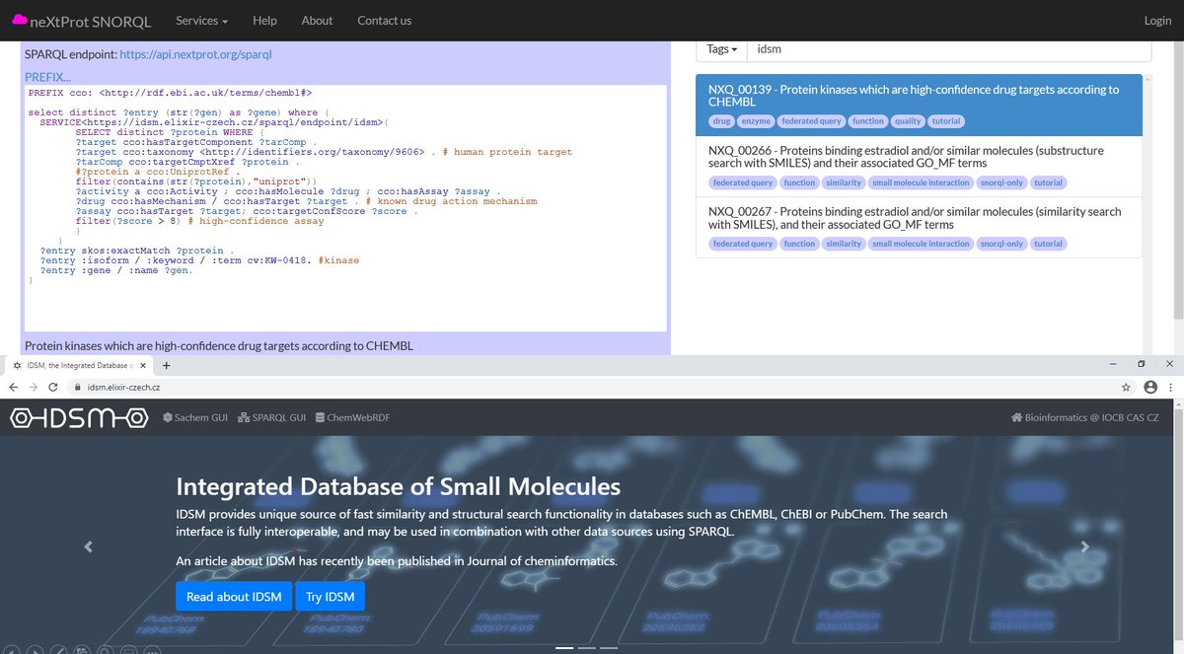Screen dimensions: 1184x654
Task: Click the IDSM tab favicon
Action: [x=17, y=365]
